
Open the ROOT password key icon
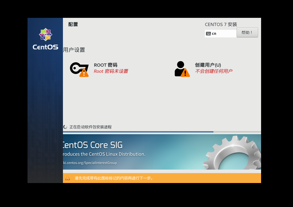point(79,69)
